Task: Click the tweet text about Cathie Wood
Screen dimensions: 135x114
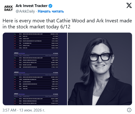Action: (x=67, y=24)
